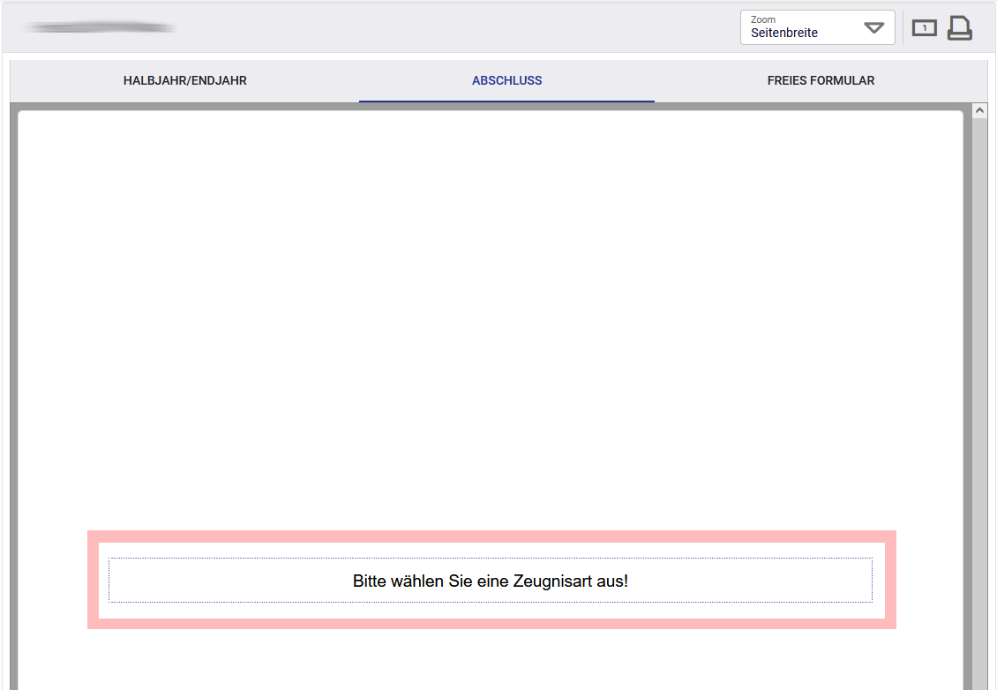Click the gray margin left of the page
Screen dimensions: 997x690
pos(14,401)
